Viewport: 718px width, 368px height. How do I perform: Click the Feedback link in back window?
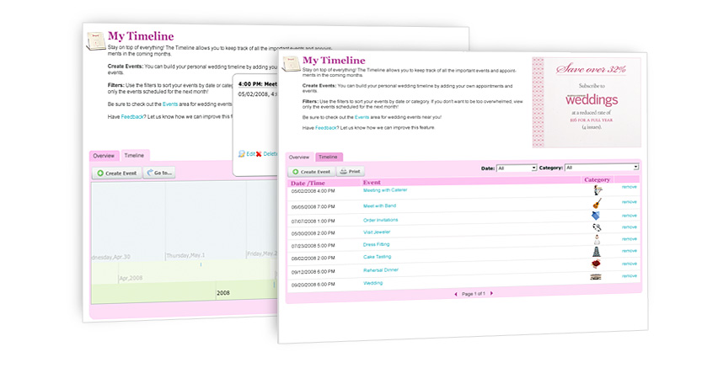click(x=132, y=117)
